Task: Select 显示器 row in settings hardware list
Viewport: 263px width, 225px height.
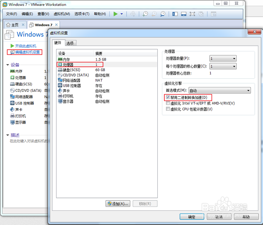Action: point(107,102)
